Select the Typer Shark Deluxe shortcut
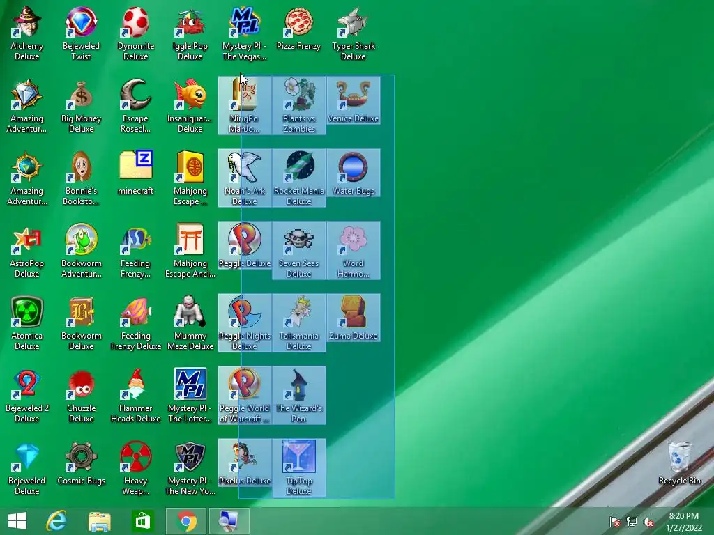This screenshot has height=535, width=714. pyautogui.click(x=354, y=33)
